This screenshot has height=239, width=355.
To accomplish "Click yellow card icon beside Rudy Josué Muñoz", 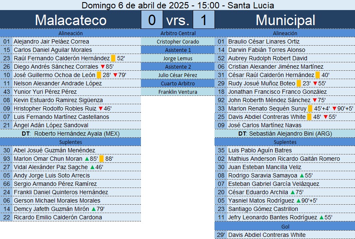I will [x=299, y=83].
